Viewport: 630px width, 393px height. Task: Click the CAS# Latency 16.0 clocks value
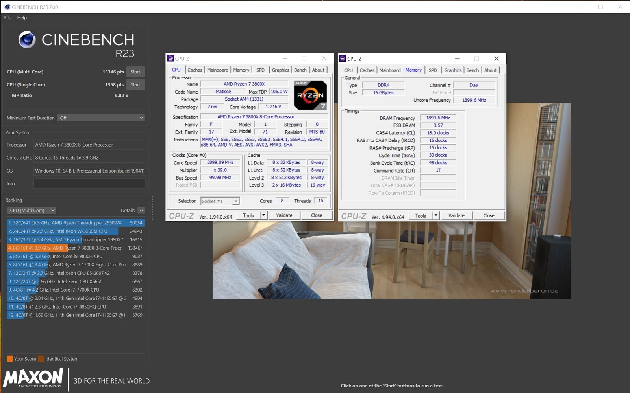(x=438, y=133)
